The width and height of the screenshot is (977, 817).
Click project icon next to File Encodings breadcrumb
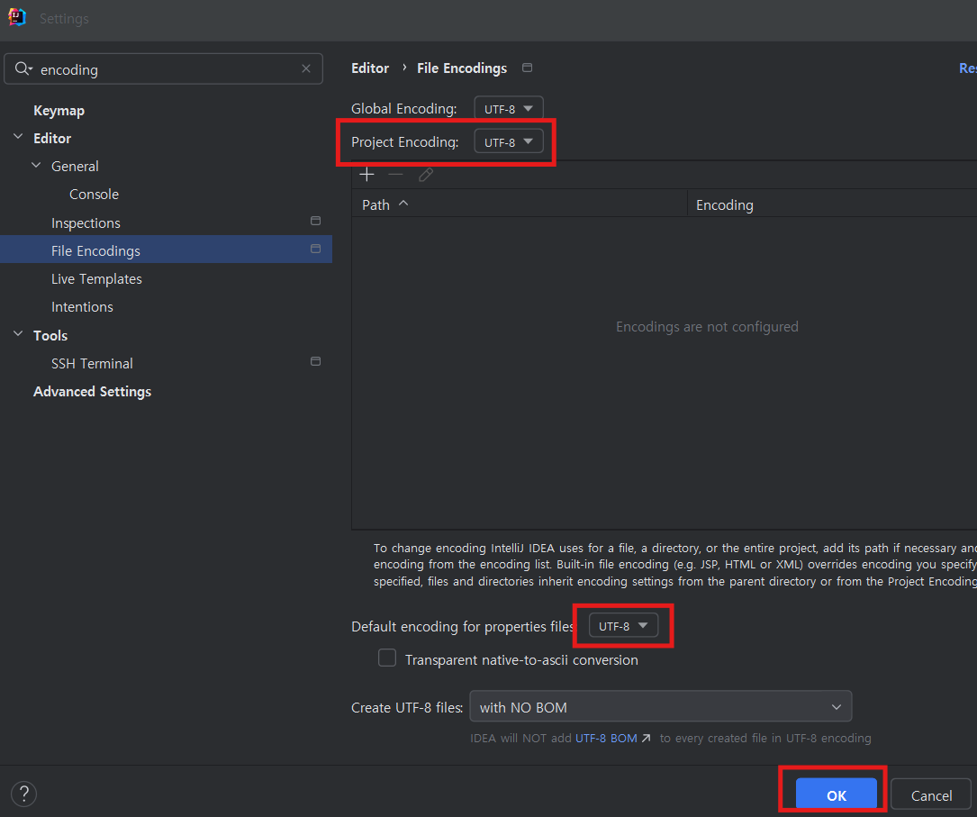[x=527, y=68]
